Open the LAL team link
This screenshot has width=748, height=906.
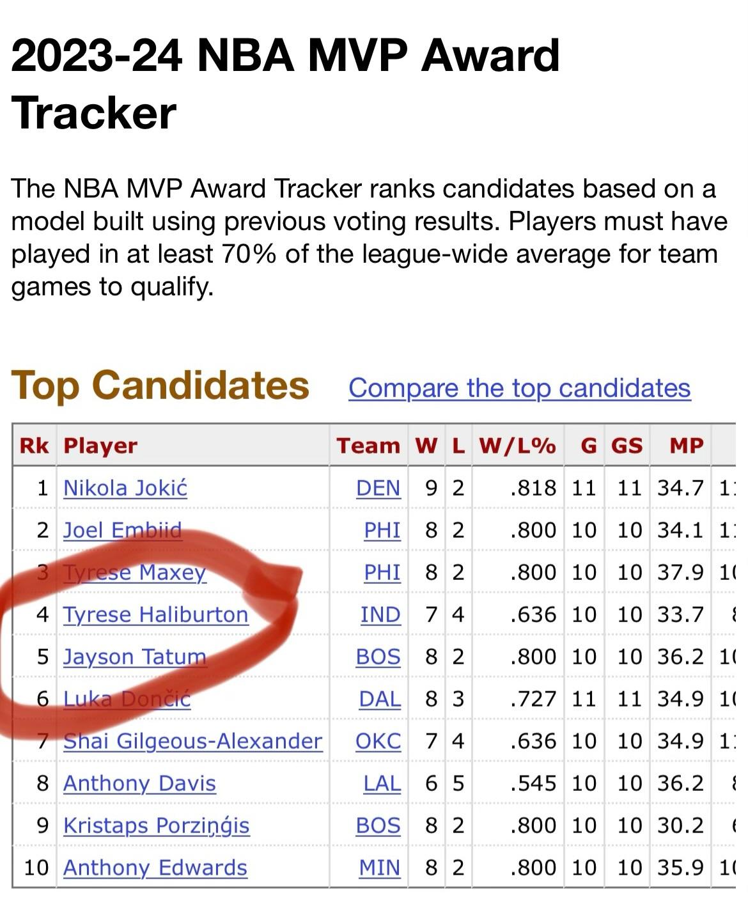click(x=382, y=783)
